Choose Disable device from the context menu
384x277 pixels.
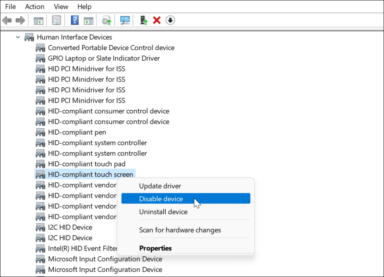(x=161, y=199)
